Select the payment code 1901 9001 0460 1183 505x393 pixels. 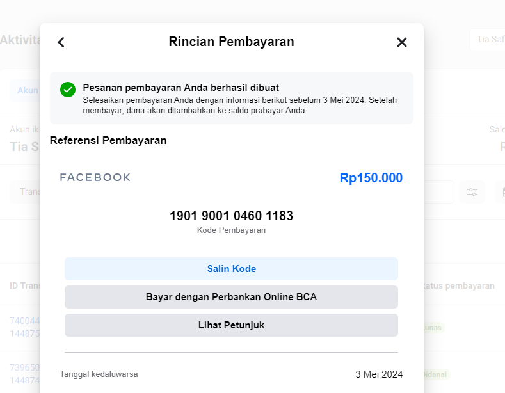click(x=231, y=216)
